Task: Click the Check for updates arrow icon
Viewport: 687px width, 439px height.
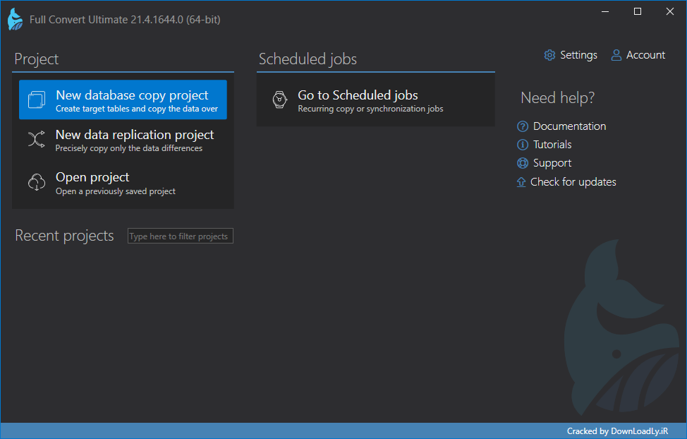Action: (x=521, y=182)
